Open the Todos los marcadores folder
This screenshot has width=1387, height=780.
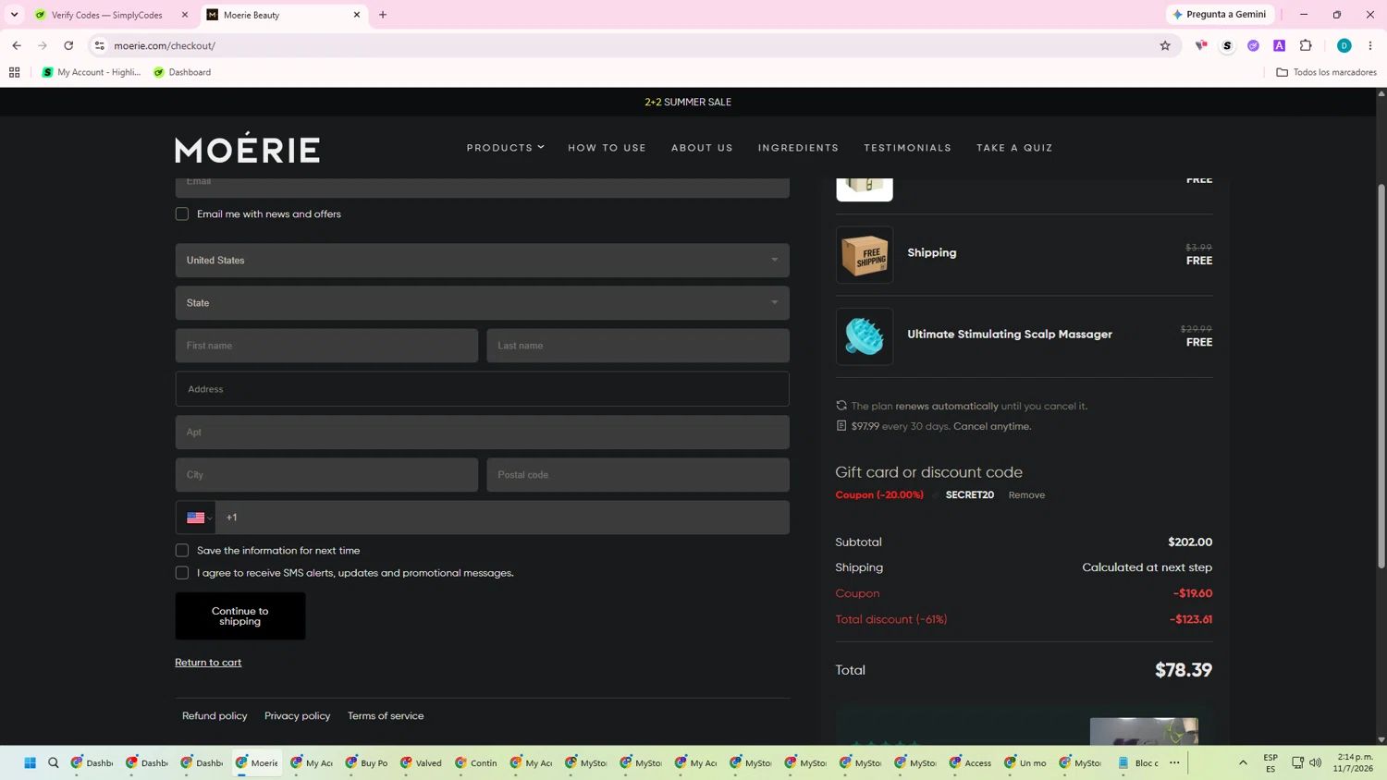click(x=1326, y=72)
